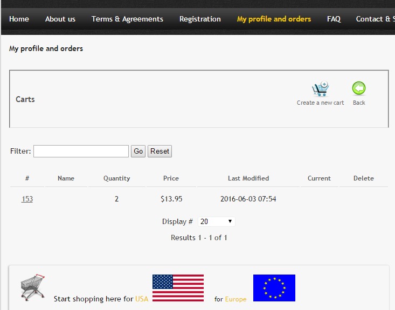Open My profile and orders tab
Viewport: 395px width, 310px height.
click(274, 19)
